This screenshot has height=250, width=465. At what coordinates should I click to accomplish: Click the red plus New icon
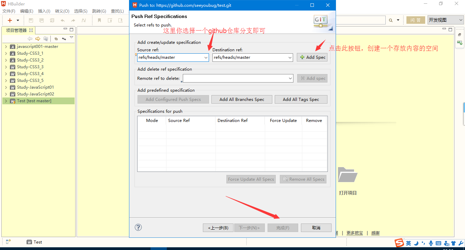(x=10, y=20)
